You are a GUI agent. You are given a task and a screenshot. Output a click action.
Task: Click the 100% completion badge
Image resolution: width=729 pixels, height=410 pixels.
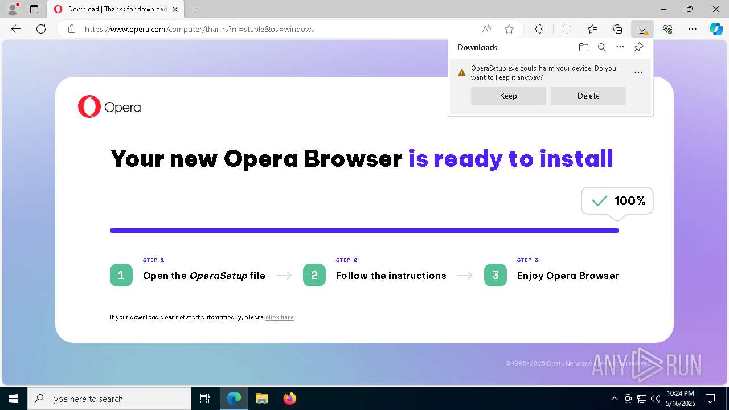[617, 201]
